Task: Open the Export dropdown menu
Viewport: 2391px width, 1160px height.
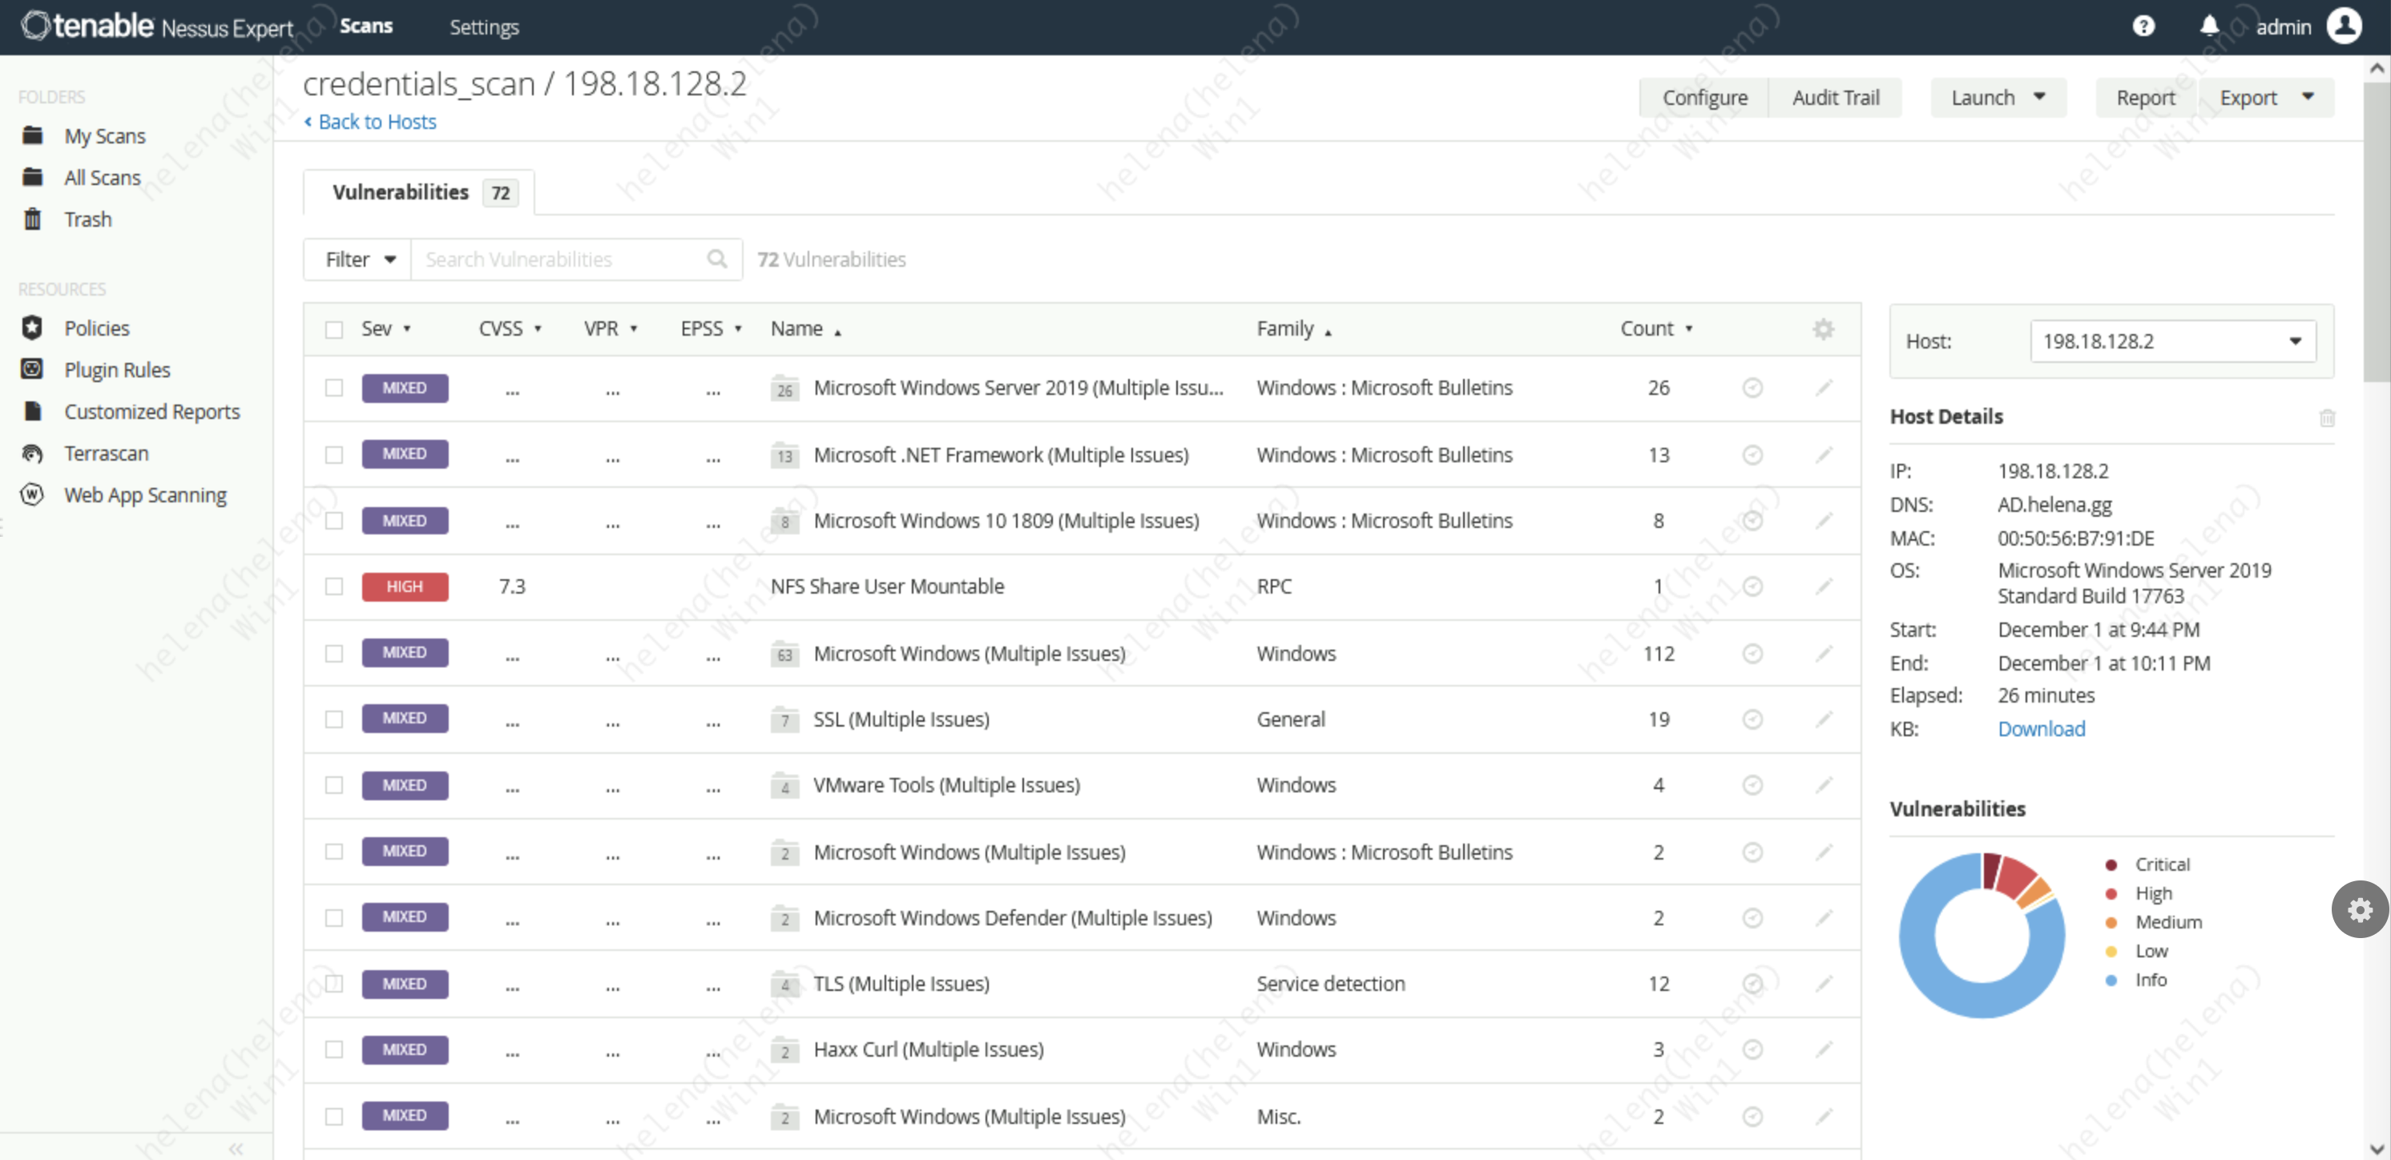Action: (2266, 98)
